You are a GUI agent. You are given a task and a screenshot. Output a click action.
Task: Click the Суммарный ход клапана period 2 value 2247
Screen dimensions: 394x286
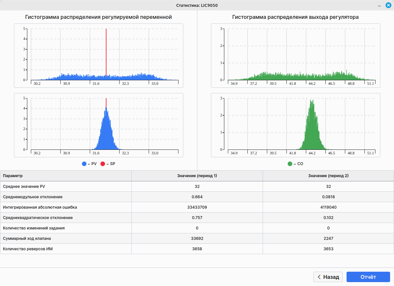[328, 239]
